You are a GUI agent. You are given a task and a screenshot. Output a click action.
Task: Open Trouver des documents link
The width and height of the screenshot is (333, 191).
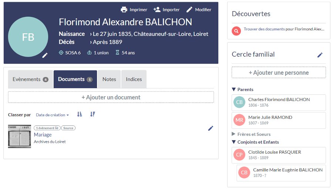pos(264,29)
